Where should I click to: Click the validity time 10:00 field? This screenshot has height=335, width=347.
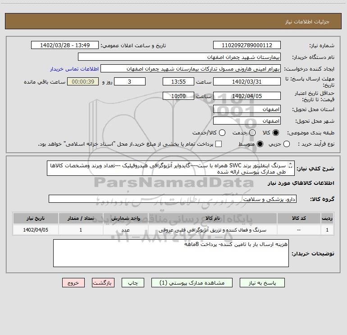click(x=178, y=96)
